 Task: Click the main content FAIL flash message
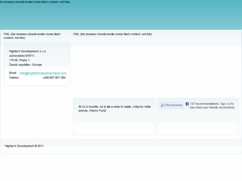[113, 34]
